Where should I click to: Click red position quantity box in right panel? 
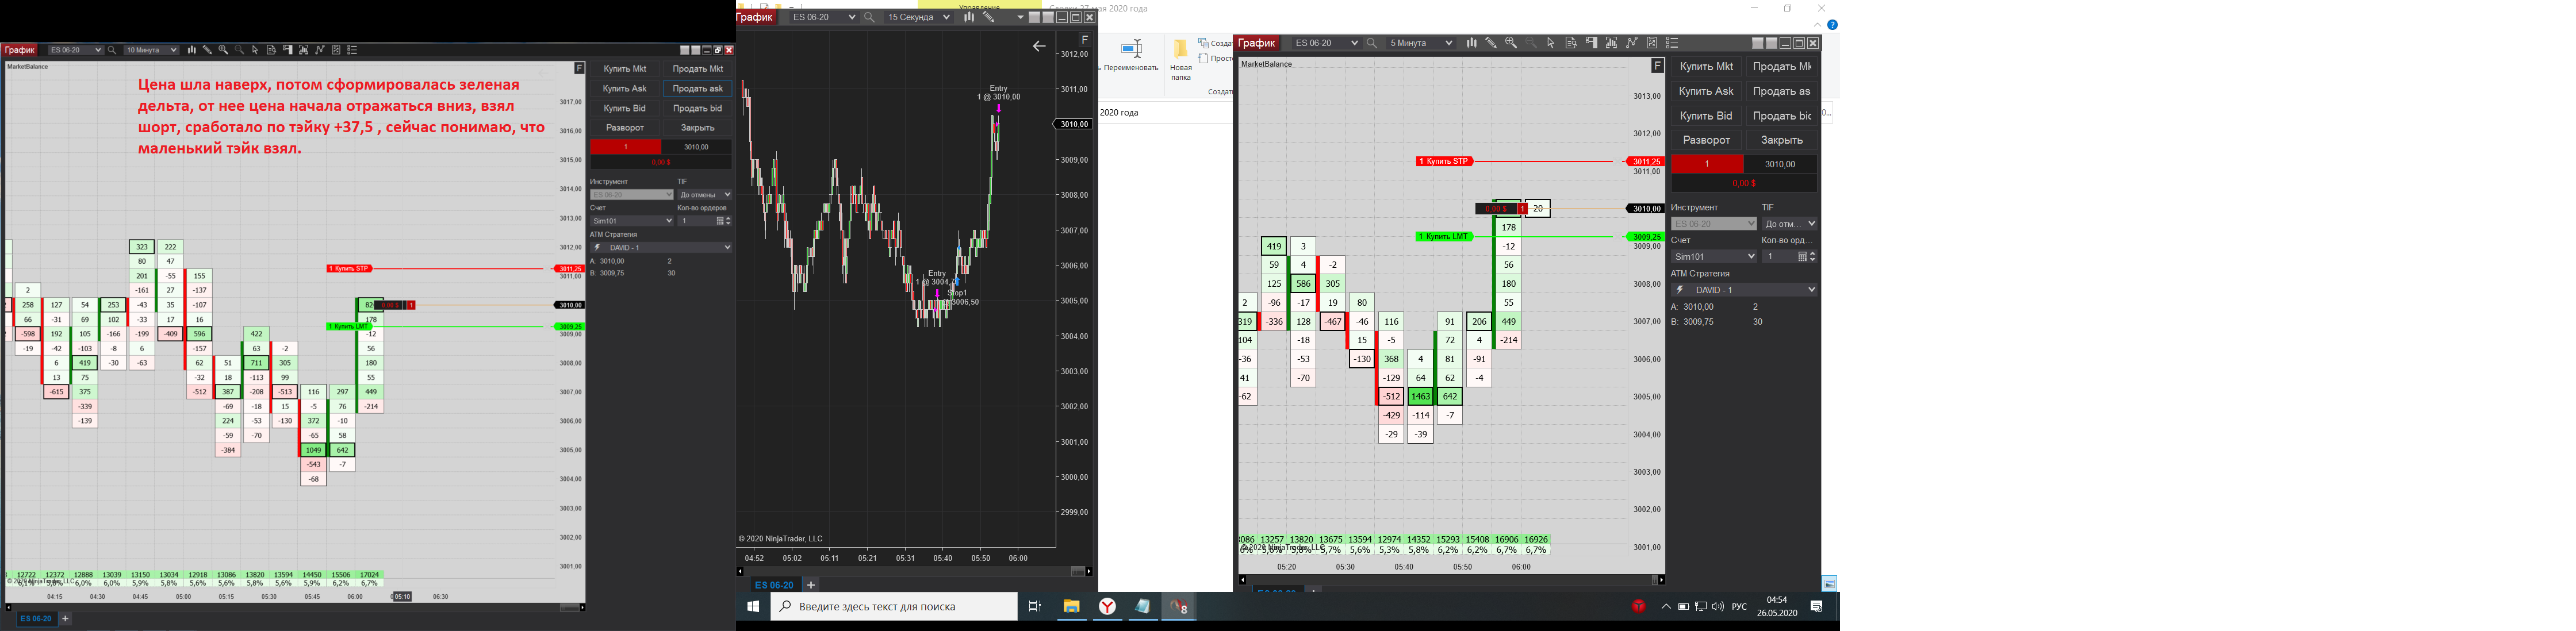pyautogui.click(x=1707, y=164)
